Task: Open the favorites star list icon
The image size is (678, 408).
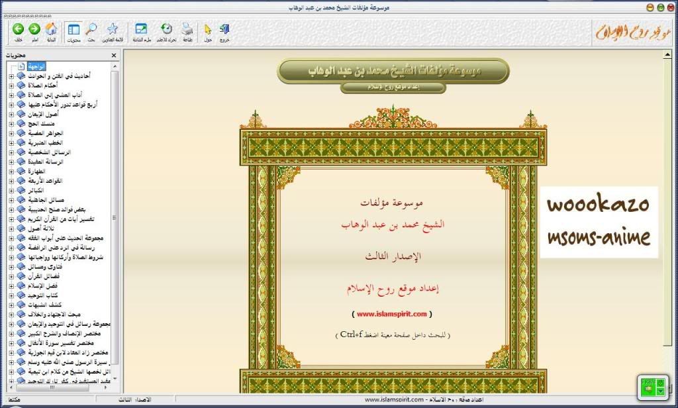Action: point(113,30)
